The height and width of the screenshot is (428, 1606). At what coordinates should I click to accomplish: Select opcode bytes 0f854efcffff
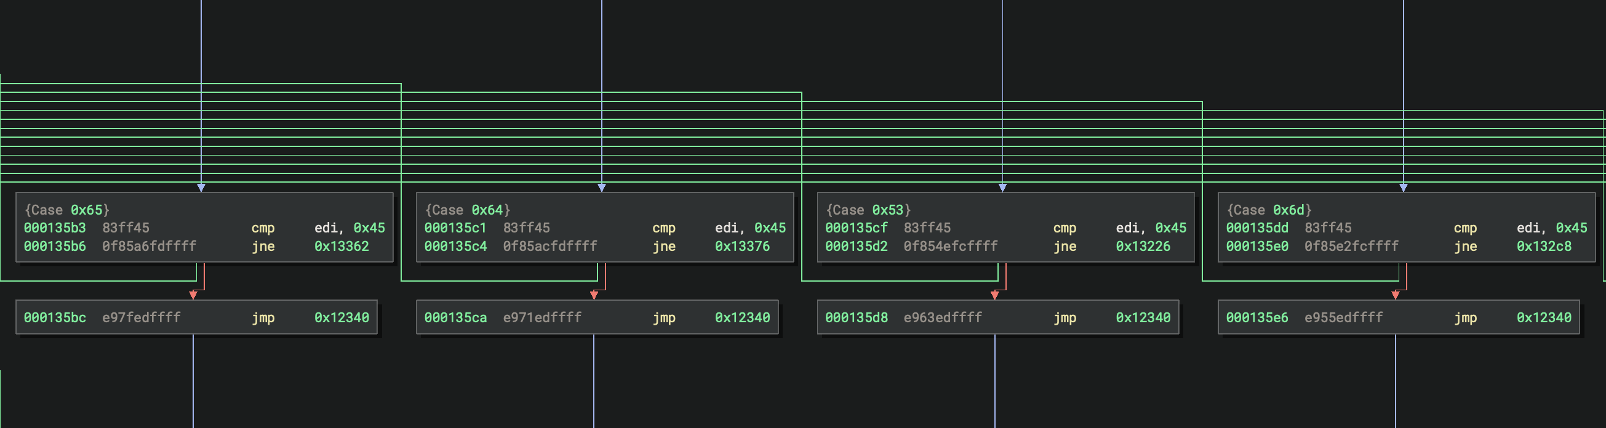point(951,246)
